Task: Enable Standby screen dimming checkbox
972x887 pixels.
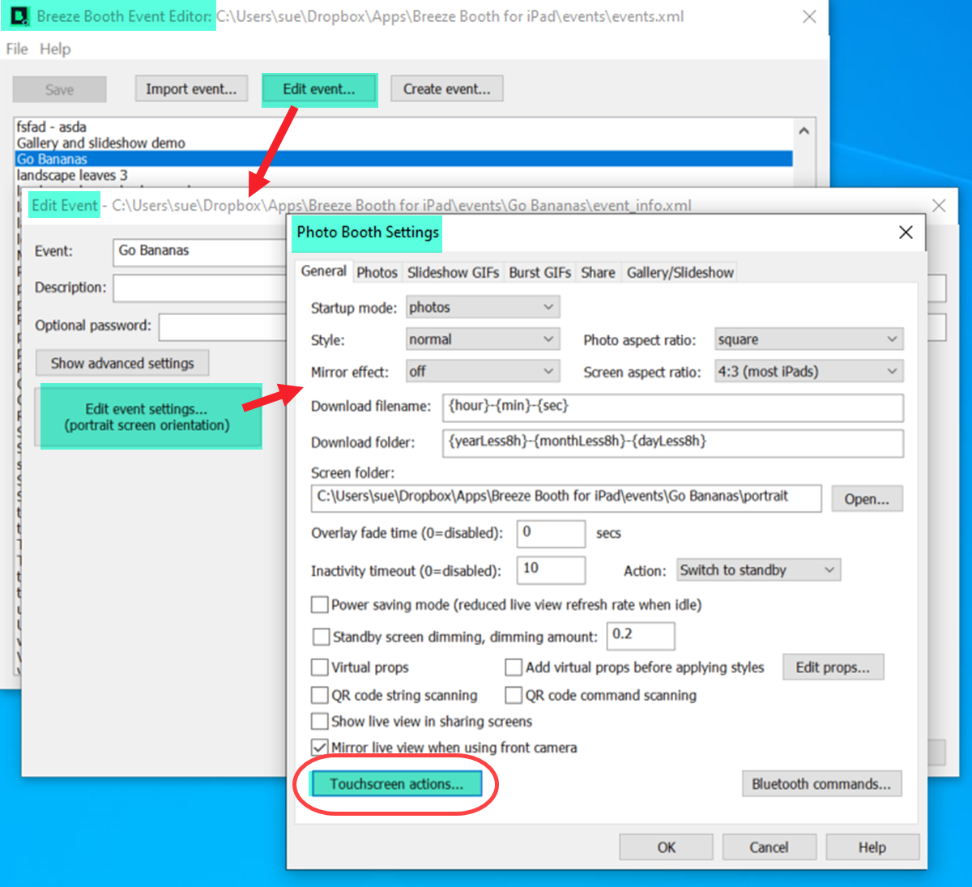Action: 321,637
